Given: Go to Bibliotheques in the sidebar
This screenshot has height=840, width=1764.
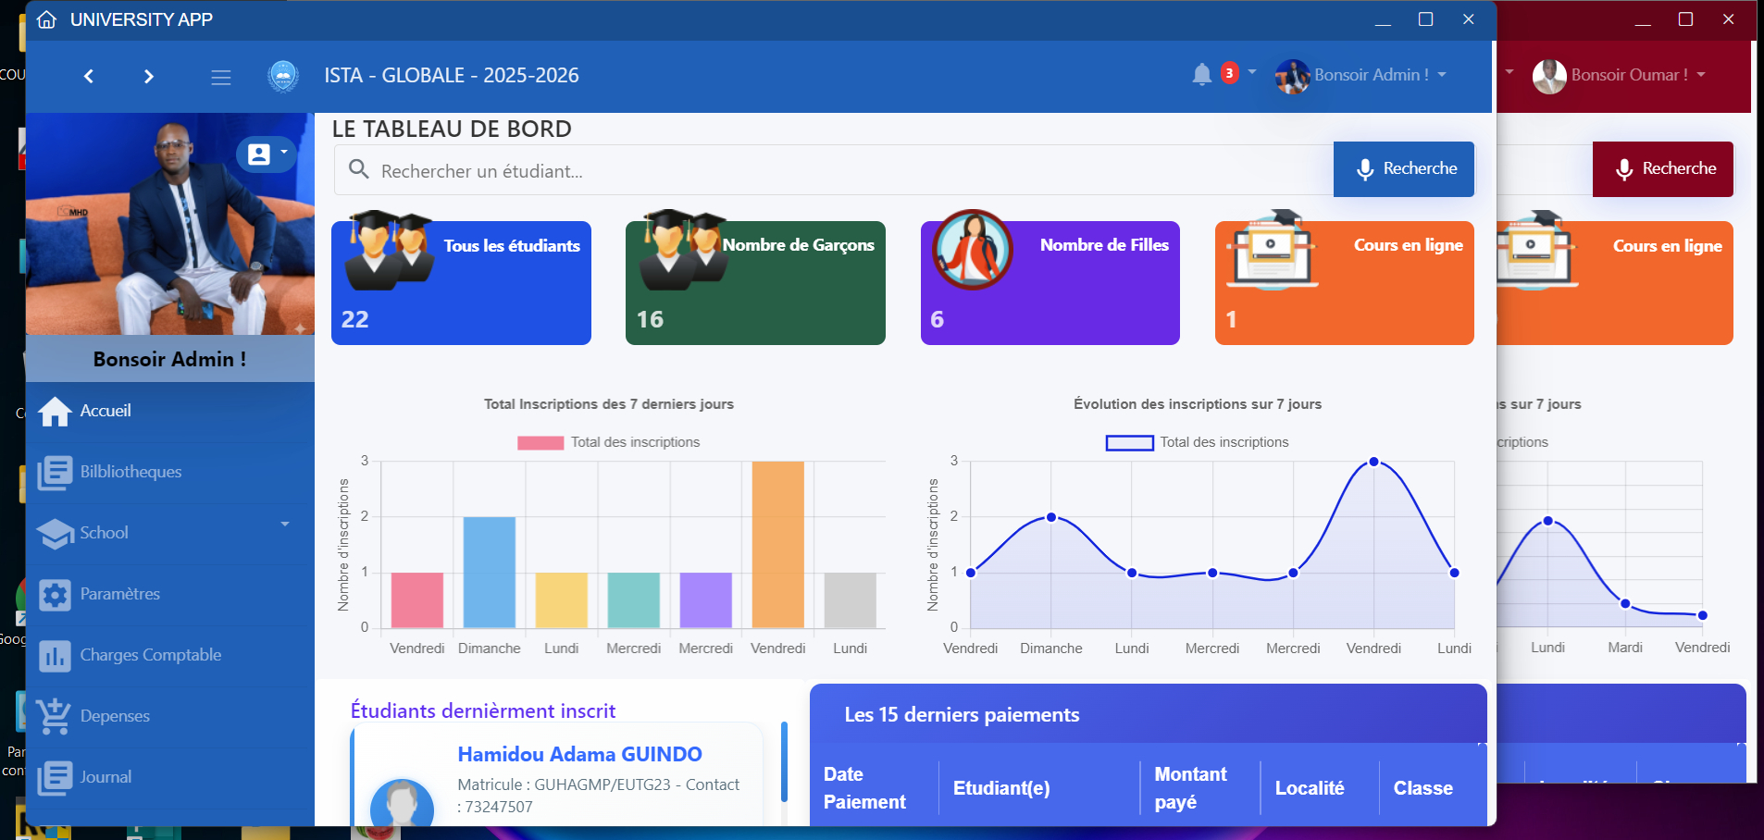Looking at the screenshot, I should (x=130, y=472).
